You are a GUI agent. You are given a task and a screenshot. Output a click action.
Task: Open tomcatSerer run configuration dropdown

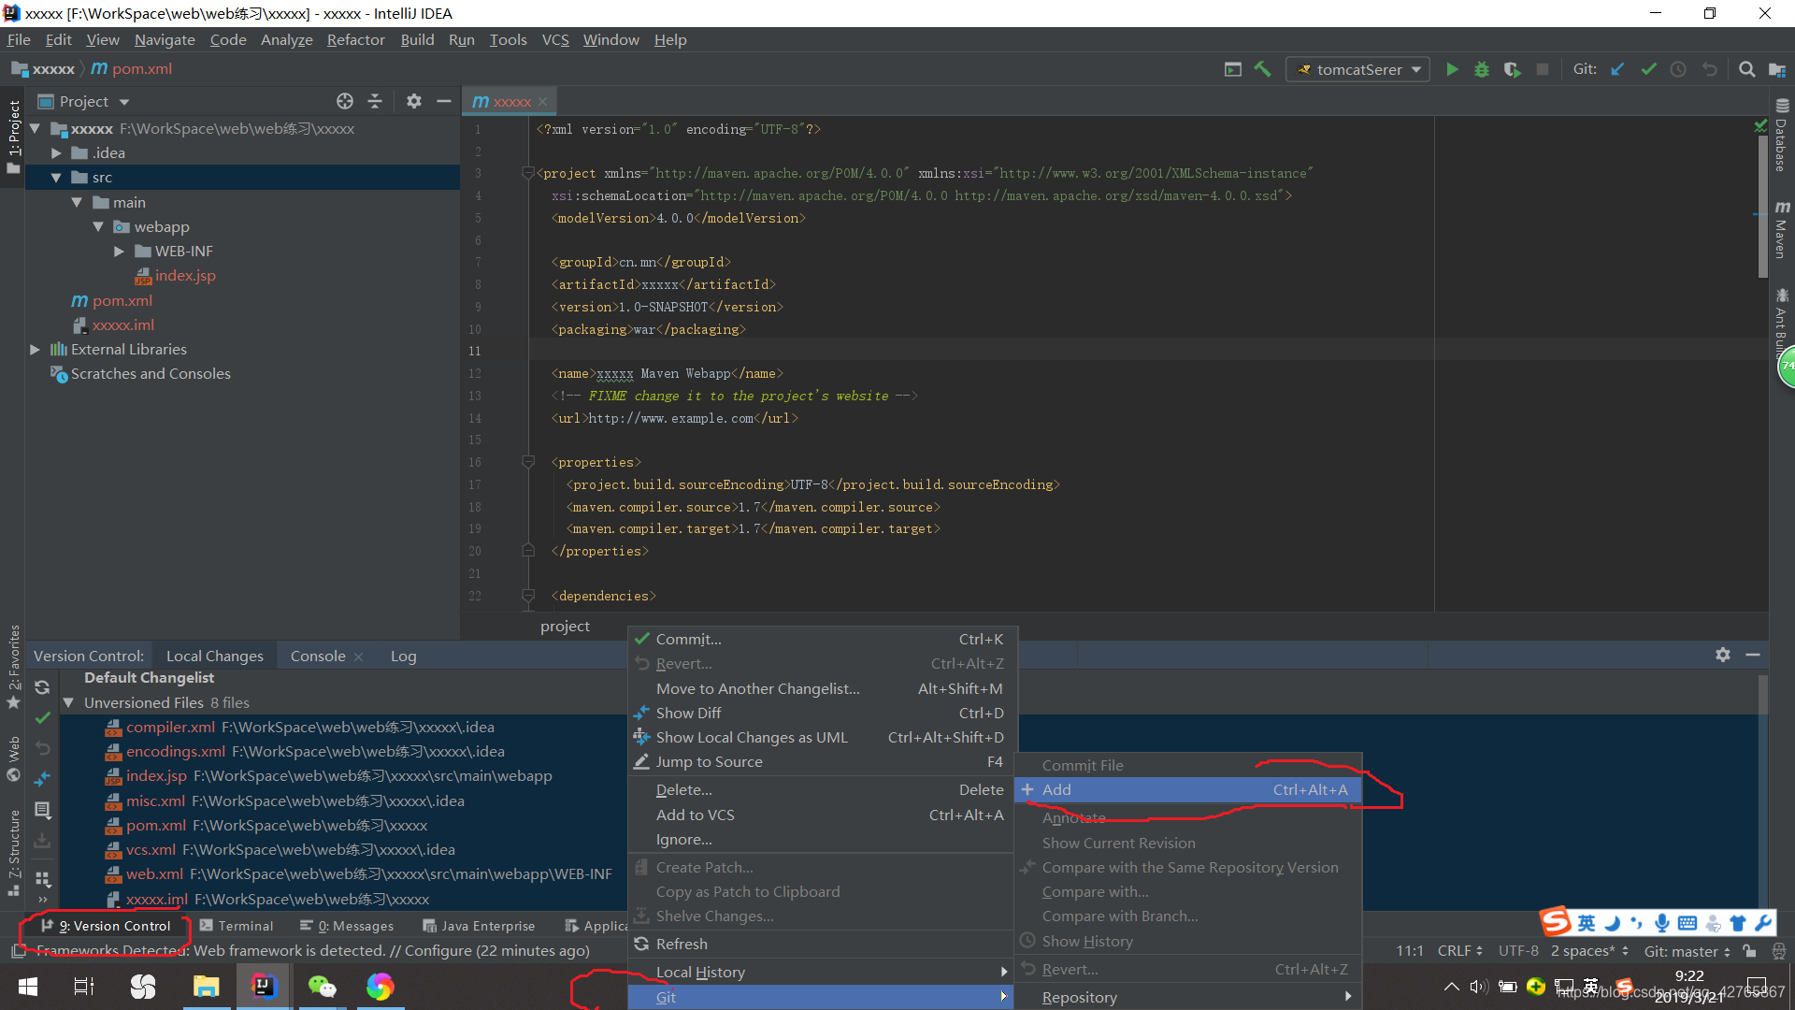coord(1358,69)
